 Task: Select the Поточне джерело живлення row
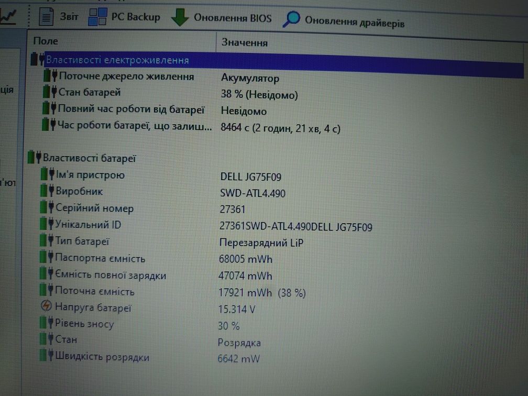(x=127, y=76)
